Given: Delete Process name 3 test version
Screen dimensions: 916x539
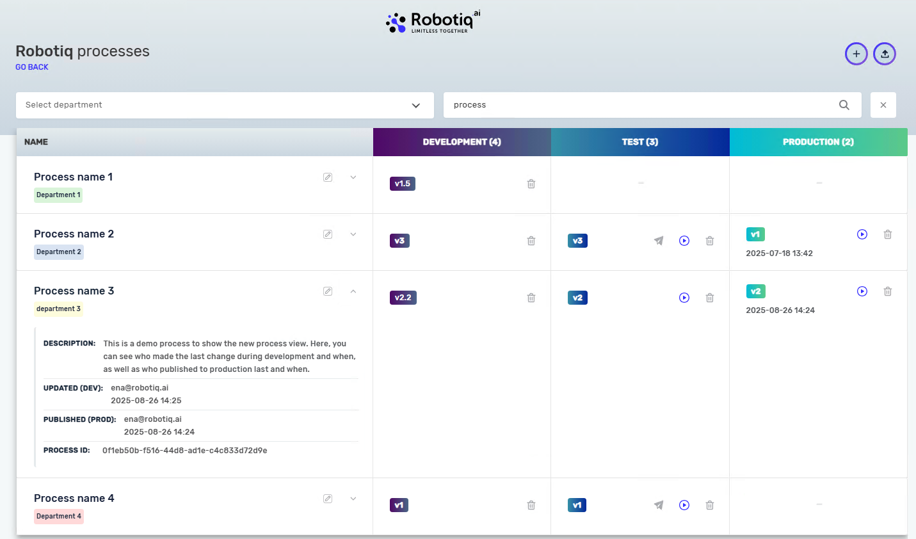Looking at the screenshot, I should tap(710, 298).
